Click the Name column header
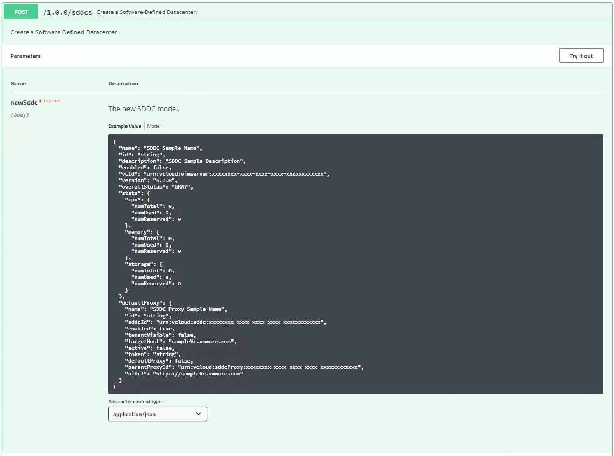 [18, 84]
